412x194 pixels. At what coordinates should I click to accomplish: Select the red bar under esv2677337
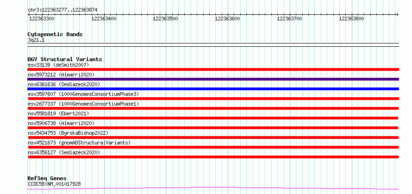[213, 108]
